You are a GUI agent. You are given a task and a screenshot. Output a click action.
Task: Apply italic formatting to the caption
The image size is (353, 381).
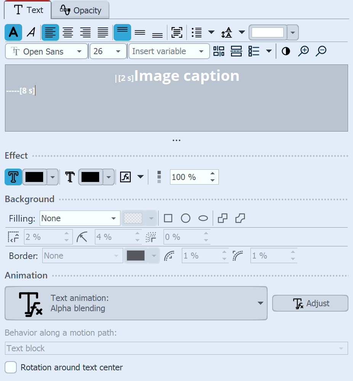click(x=30, y=32)
